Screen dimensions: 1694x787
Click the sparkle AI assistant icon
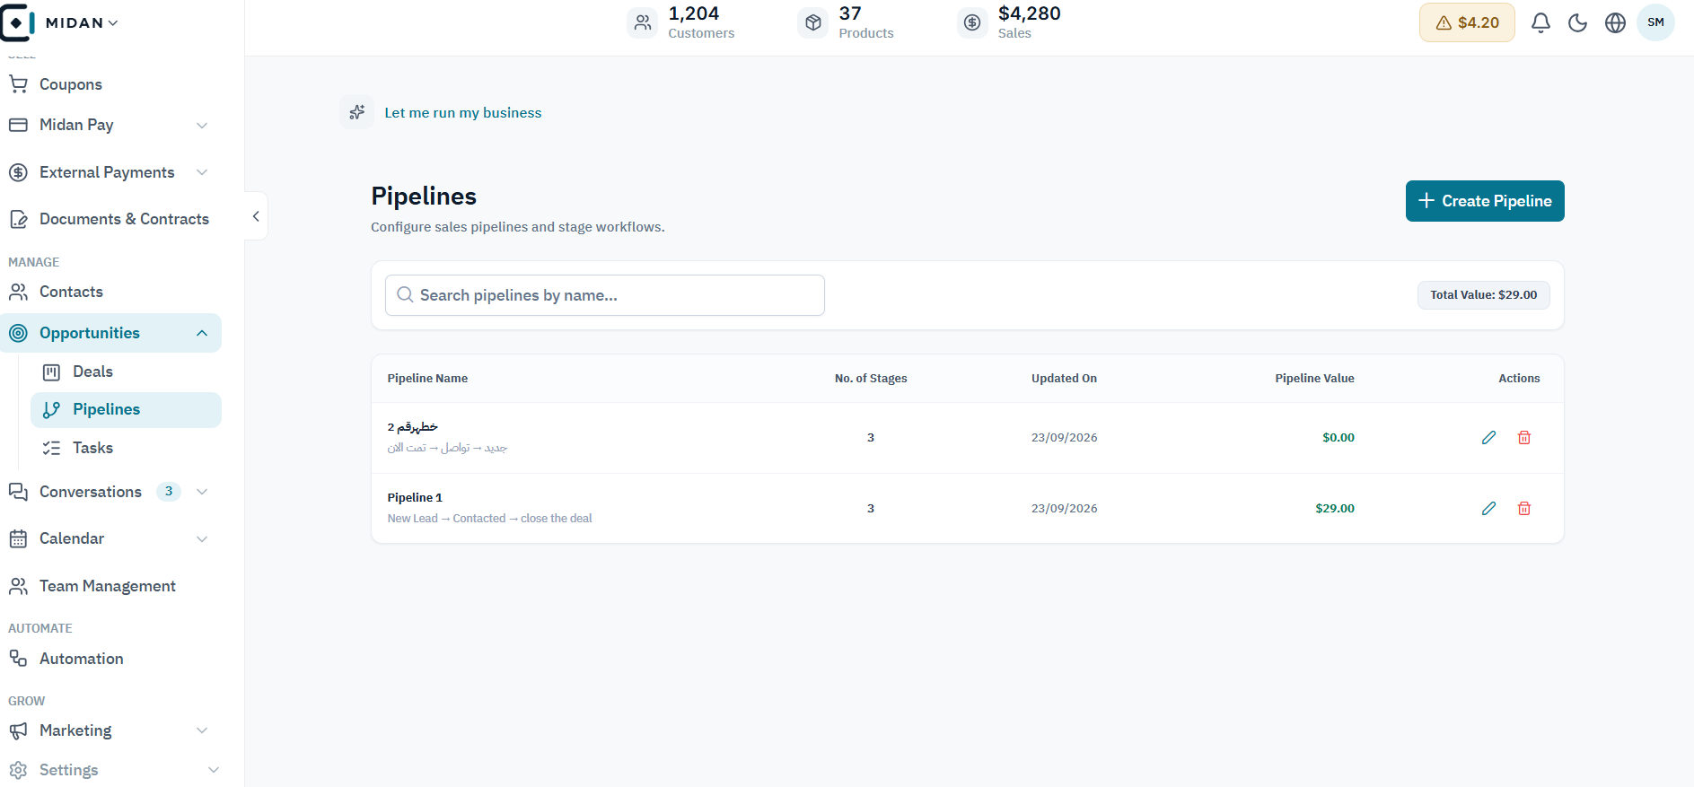357,112
